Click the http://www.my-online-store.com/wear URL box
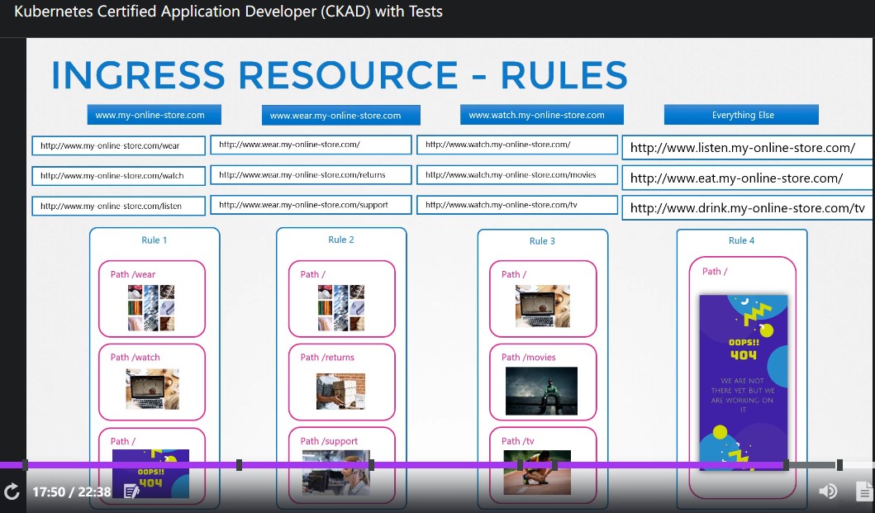Image resolution: width=875 pixels, height=513 pixels. (x=118, y=145)
